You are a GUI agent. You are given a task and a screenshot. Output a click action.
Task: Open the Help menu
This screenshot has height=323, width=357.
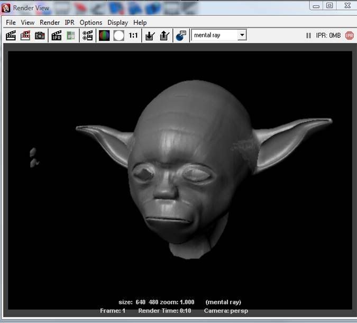coord(140,23)
